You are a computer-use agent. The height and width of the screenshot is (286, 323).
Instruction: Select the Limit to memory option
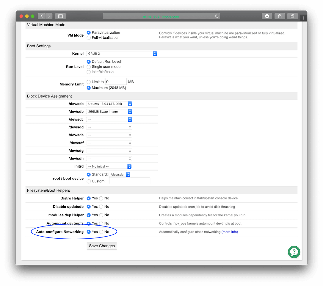coord(89,82)
